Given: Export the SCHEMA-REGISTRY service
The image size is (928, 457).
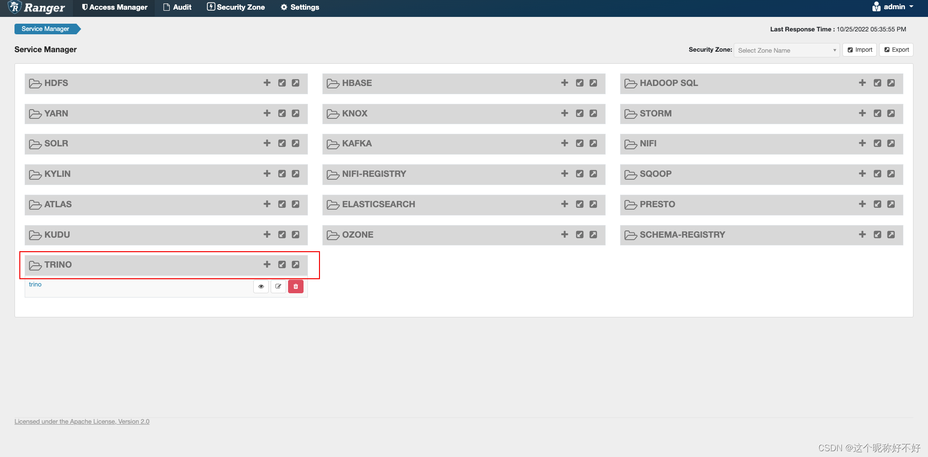Looking at the screenshot, I should [x=891, y=234].
